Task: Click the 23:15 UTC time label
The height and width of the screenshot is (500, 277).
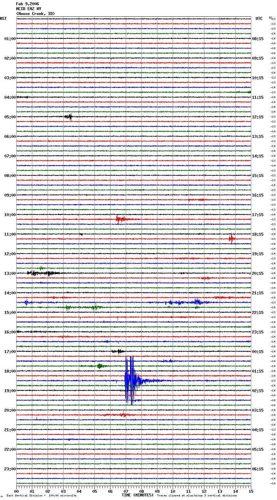Action: (258, 332)
